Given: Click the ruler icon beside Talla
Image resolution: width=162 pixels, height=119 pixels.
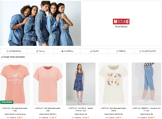Looking at the screenshot, I should click(x=37, y=51).
